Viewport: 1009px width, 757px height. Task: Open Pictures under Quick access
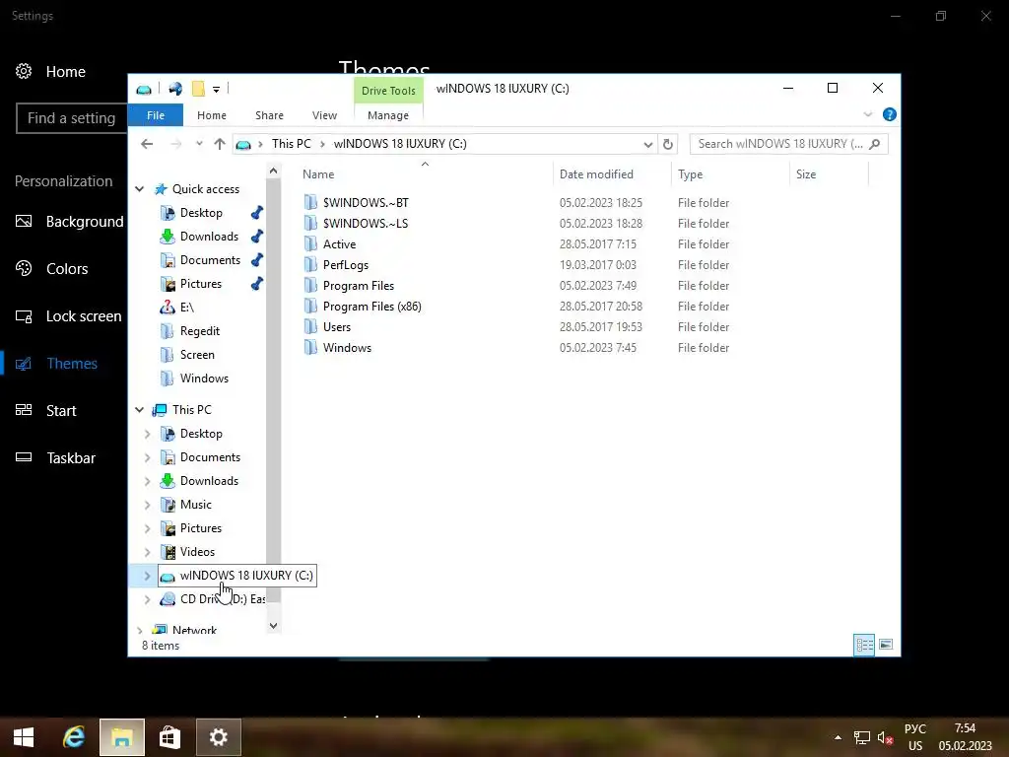pos(201,284)
